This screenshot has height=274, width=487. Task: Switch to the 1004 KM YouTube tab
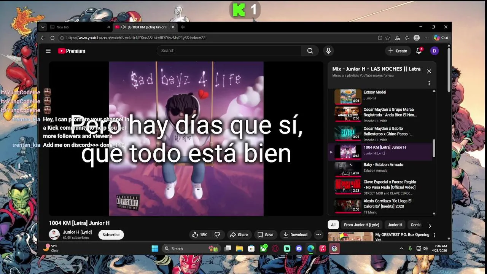(145, 27)
